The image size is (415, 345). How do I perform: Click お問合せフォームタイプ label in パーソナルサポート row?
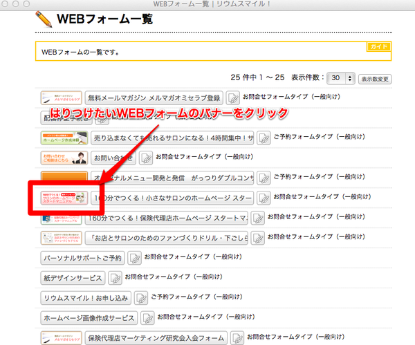tap(193, 257)
